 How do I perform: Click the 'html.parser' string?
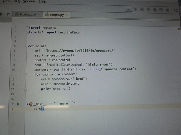98,64
